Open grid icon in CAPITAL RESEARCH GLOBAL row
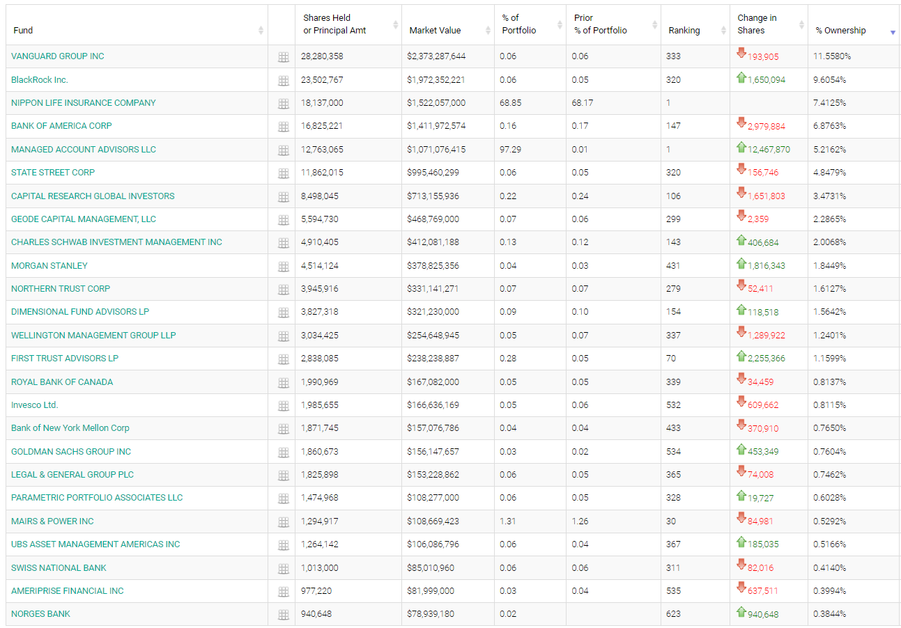The width and height of the screenshot is (901, 628). pyautogui.click(x=283, y=197)
